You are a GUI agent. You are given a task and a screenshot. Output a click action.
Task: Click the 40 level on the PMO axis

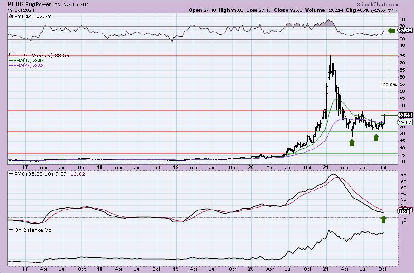pos(402,193)
